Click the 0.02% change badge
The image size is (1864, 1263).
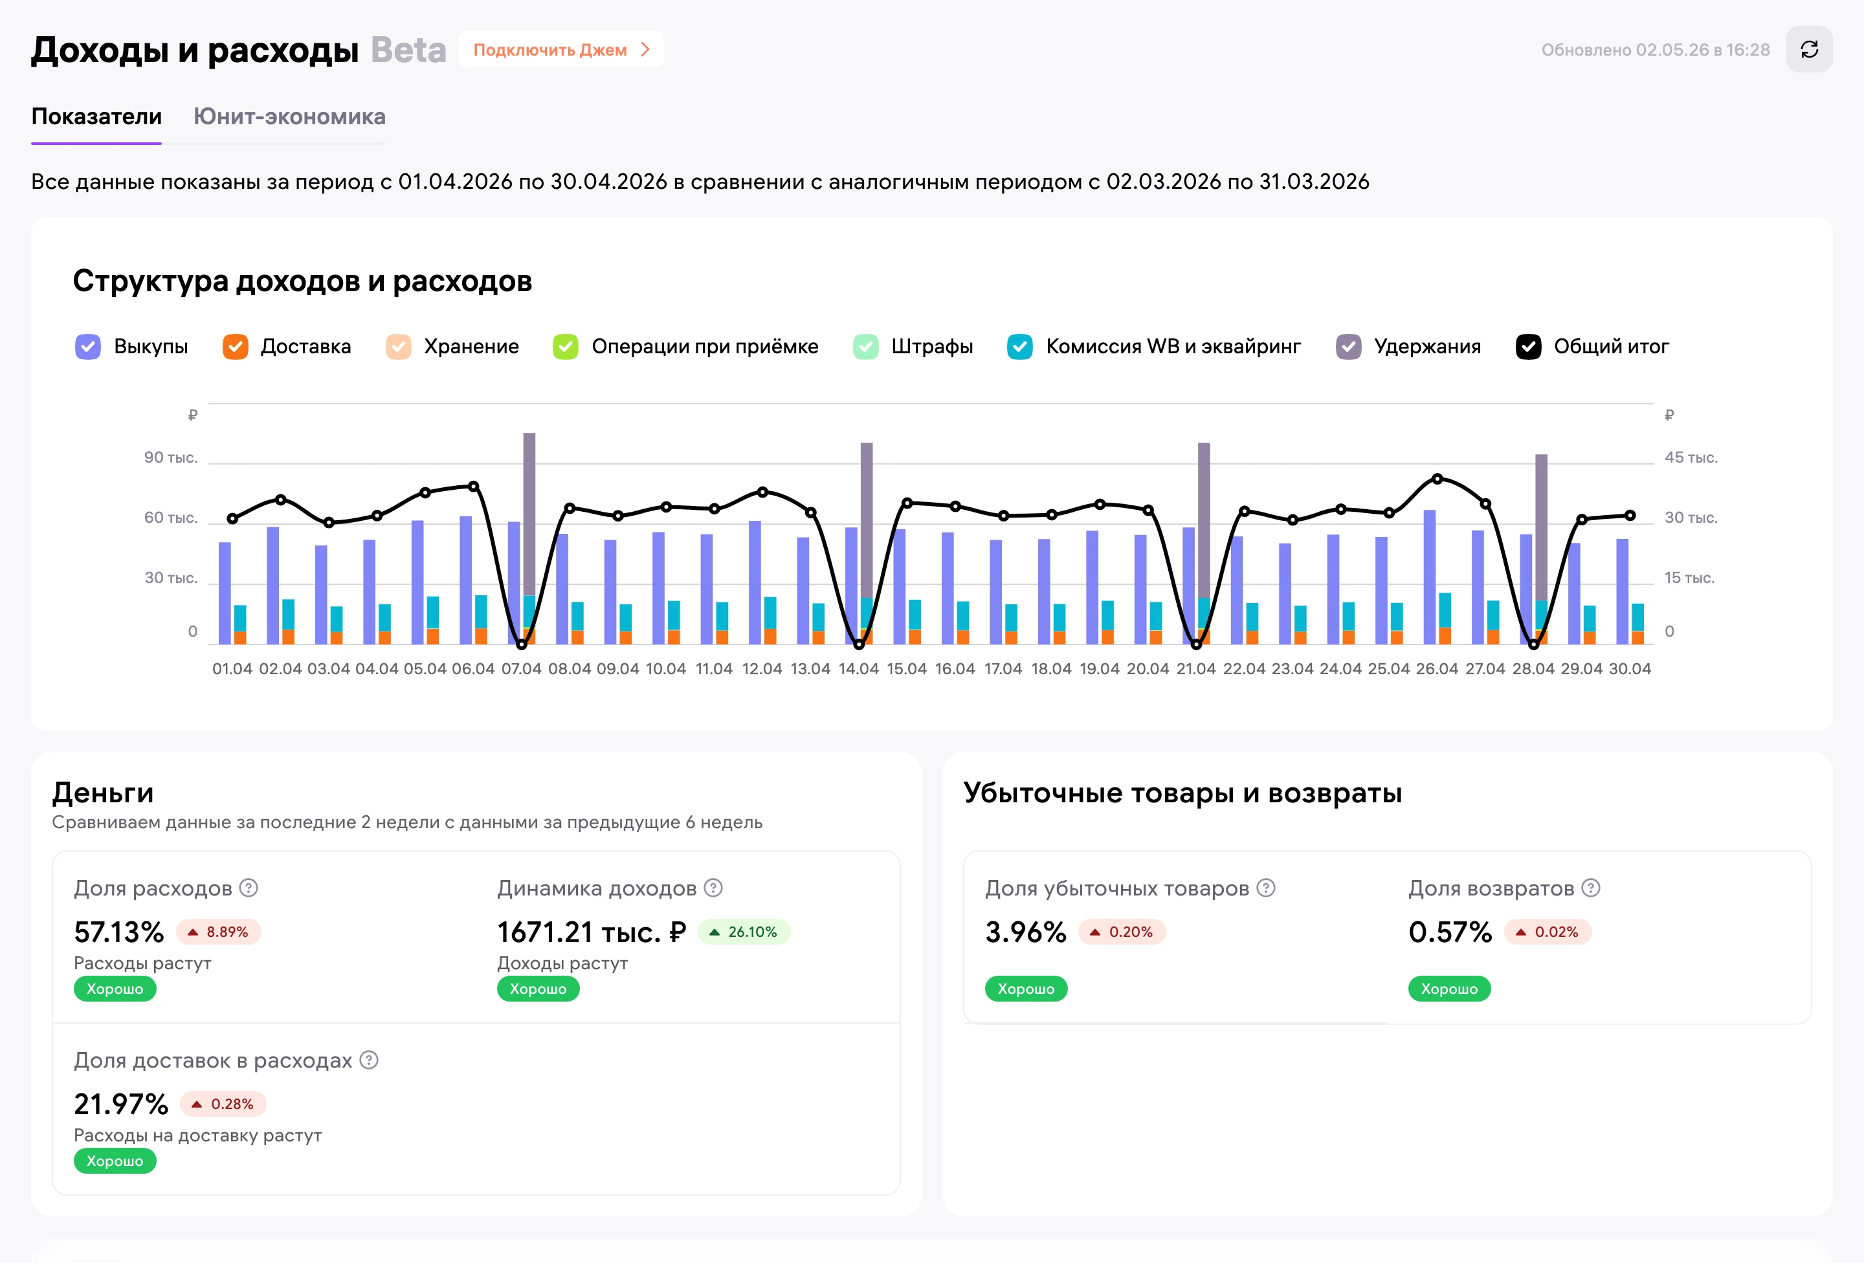click(x=1547, y=932)
